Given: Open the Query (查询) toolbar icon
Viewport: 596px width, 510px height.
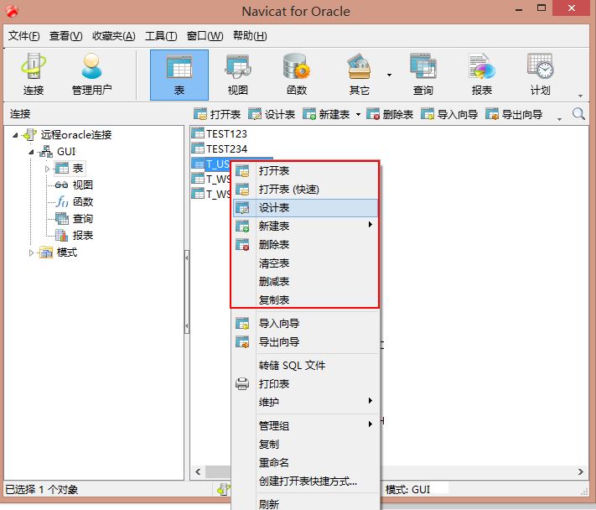Looking at the screenshot, I should tap(422, 75).
